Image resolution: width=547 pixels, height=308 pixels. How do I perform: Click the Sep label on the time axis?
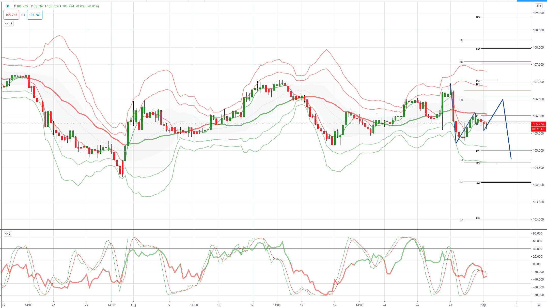pyautogui.click(x=483, y=305)
